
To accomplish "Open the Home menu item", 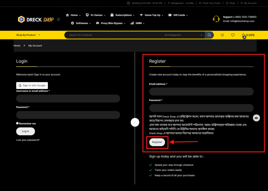I will pyautogui.click(x=74, y=15).
